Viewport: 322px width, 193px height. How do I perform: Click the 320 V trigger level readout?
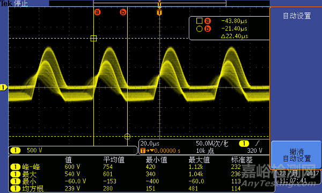click(254, 151)
